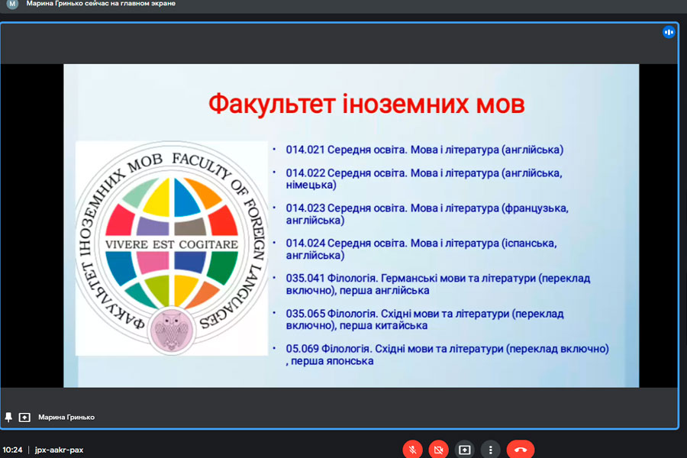Click the blue audio activity indicator icon
This screenshot has height=458, width=687.
point(669,32)
